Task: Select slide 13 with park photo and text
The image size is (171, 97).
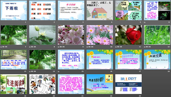Action: (x=14, y=59)
